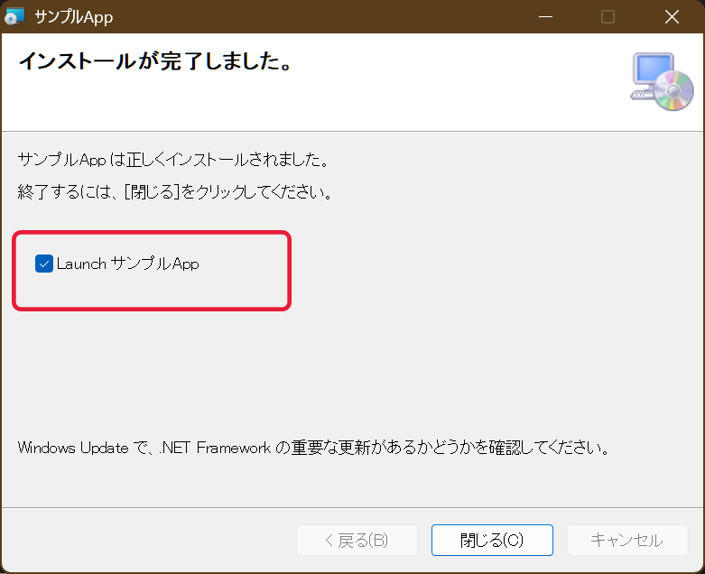Click text サンプルApp は正しくインストールされました。
The width and height of the screenshot is (705, 574).
tap(173, 160)
